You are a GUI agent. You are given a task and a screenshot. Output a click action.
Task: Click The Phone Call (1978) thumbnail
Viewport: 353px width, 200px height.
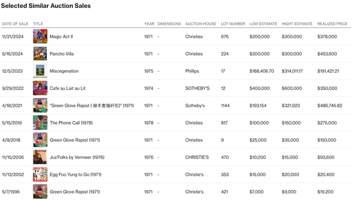coord(40,123)
